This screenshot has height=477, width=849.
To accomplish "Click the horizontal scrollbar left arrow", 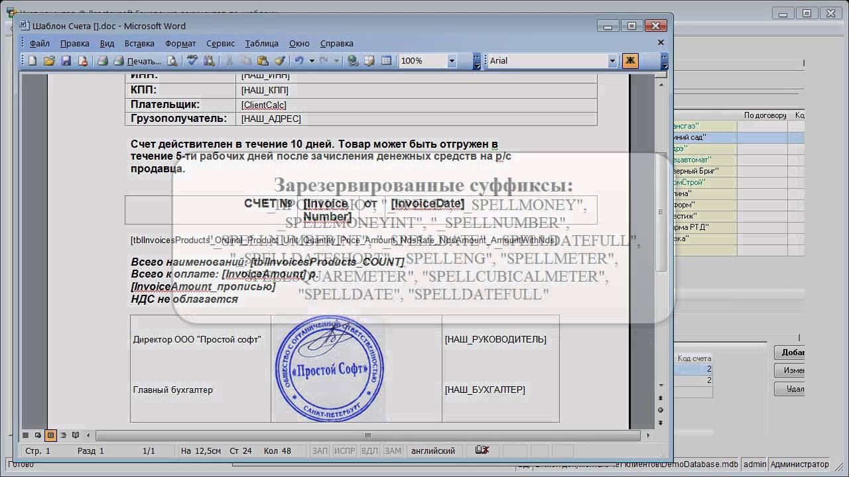I will coord(89,435).
